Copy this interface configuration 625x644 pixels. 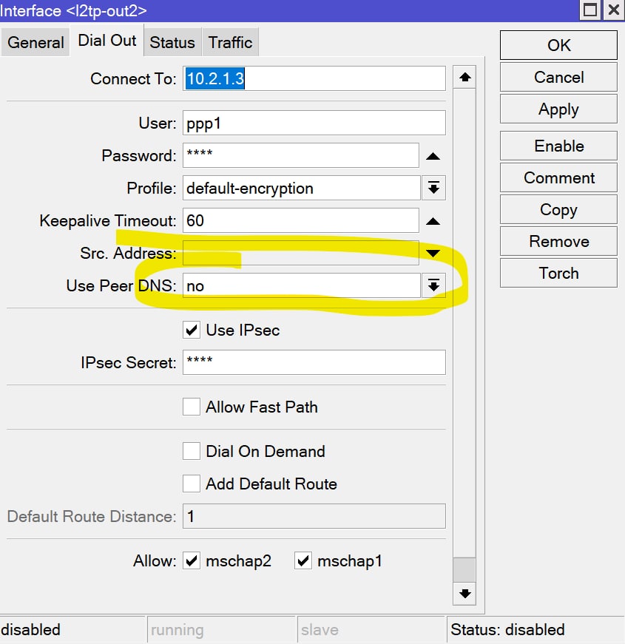558,209
